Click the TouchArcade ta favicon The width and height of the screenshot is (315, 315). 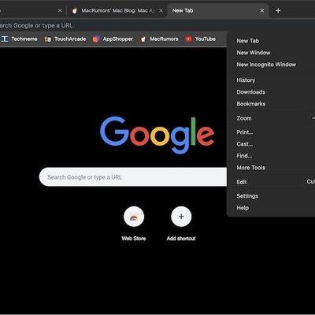pyautogui.click(x=47, y=39)
